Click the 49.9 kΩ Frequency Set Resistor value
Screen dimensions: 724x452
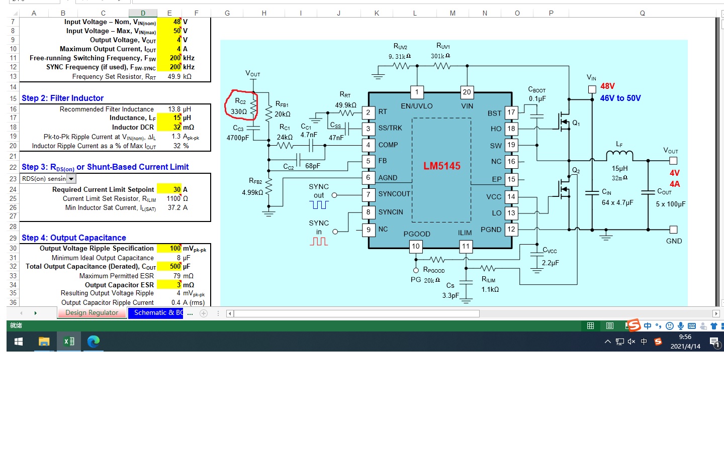pyautogui.click(x=174, y=77)
